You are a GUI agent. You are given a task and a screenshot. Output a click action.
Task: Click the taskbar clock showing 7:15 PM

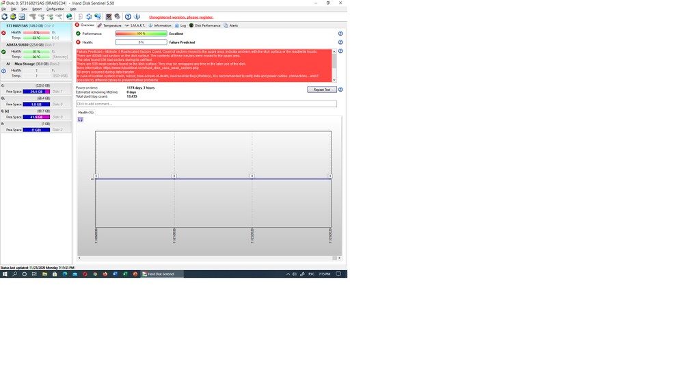click(325, 274)
